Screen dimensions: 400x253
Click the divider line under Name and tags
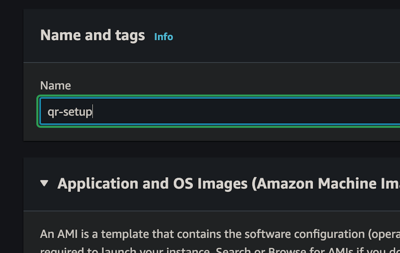coord(212,62)
